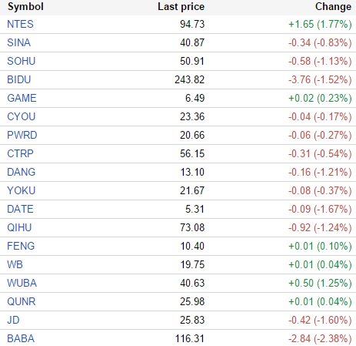Open the CTRP ticker link

click(x=20, y=153)
